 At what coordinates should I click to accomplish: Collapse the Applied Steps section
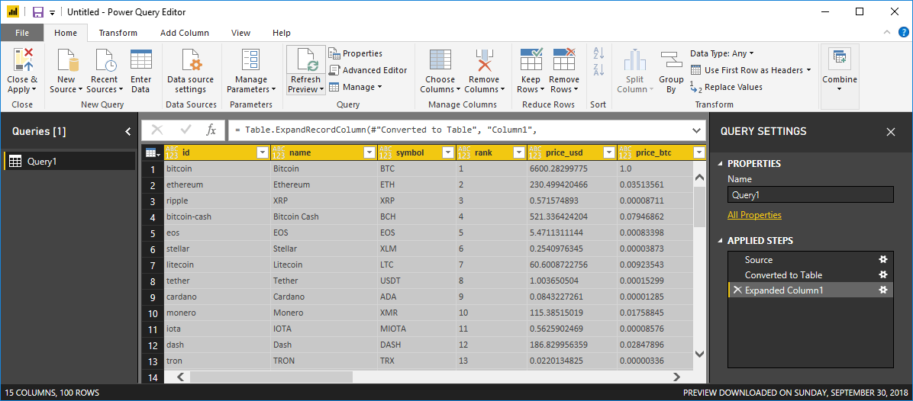point(721,241)
